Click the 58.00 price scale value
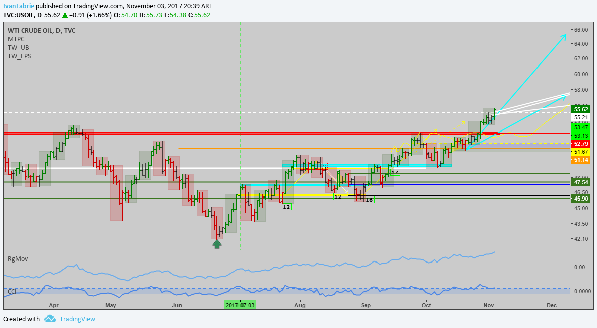 coord(581,90)
